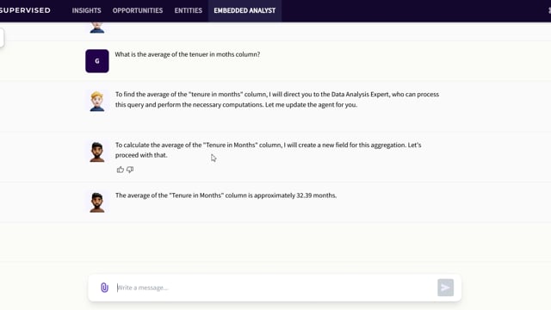The image size is (551, 310).
Task: Click the blonde-haired agent avatar
Action: click(97, 102)
